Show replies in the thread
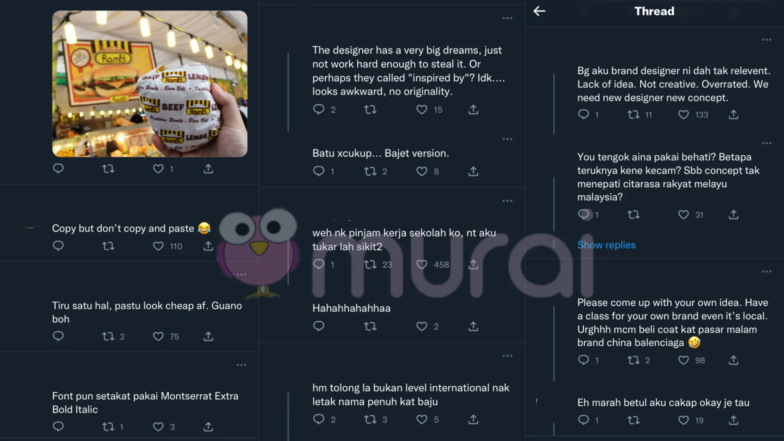 pyautogui.click(x=606, y=245)
